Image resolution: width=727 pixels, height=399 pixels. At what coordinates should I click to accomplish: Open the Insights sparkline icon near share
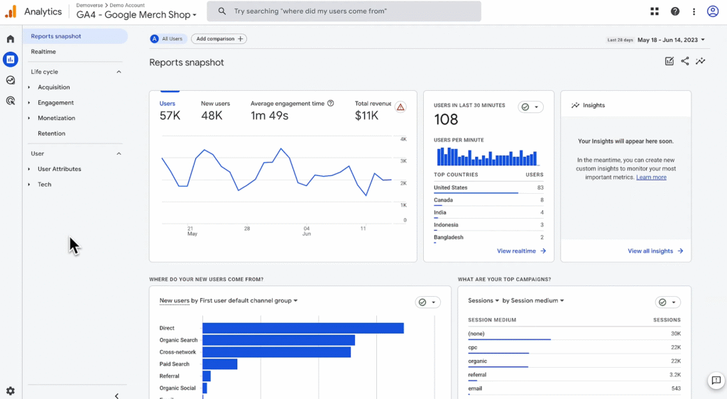701,61
